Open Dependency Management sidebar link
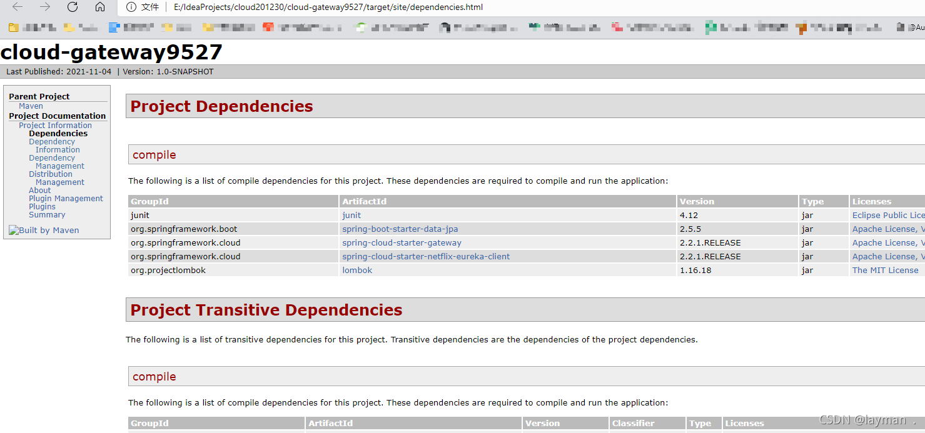The image size is (925, 433). (x=56, y=162)
